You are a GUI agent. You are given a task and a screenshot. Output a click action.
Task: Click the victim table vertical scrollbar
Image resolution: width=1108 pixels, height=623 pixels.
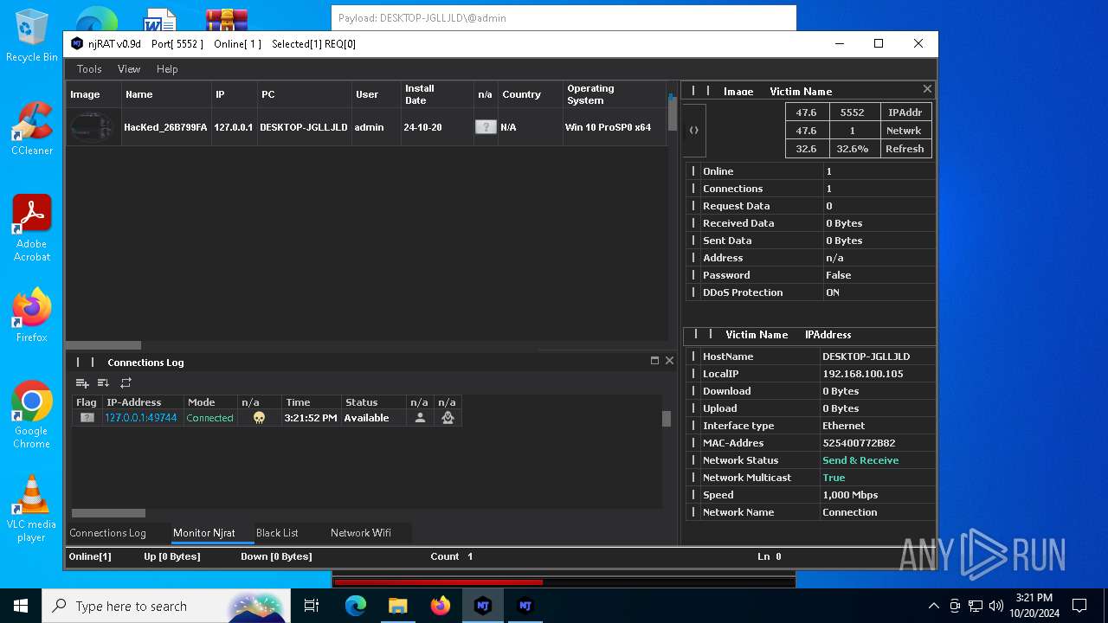click(672, 112)
